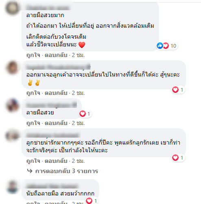
Task: Open last commenter's avatar near 'นับถือลายมือ'
Action: tap(12, 187)
